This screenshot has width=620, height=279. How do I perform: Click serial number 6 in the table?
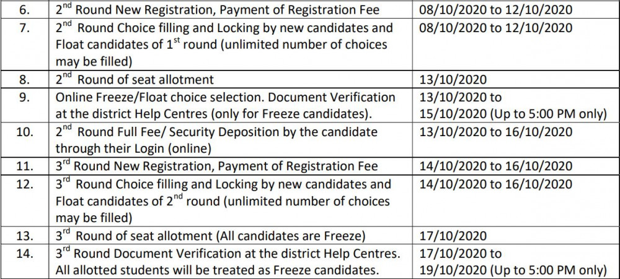coord(24,11)
